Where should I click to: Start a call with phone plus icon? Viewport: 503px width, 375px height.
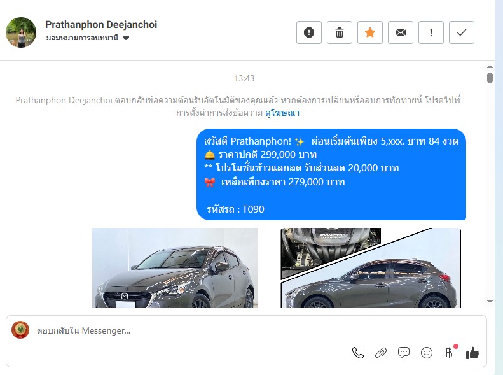tap(358, 353)
